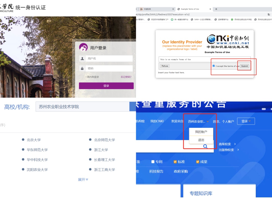The width and height of the screenshot is (272, 203).
Task: Select 北京大学 from the institution list
Action: pos(34,140)
